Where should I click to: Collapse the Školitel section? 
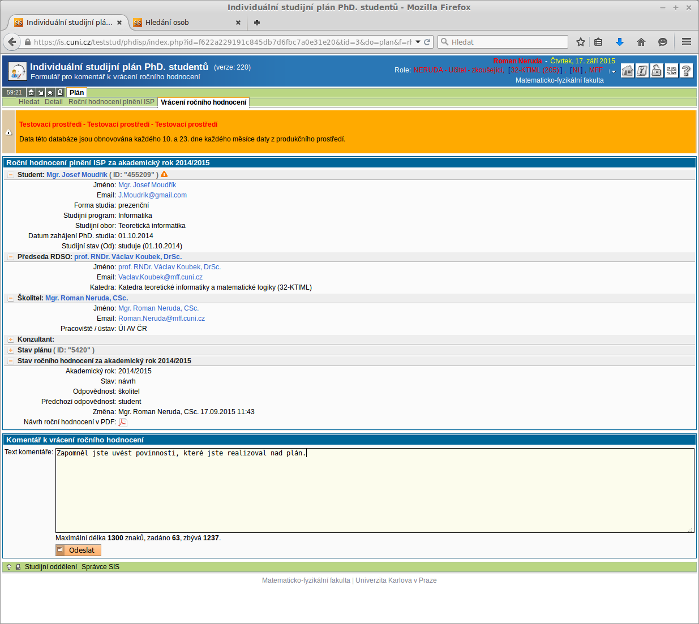[x=11, y=298]
